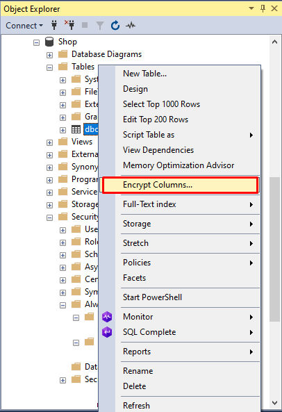
Task: Open the Storage submenu in context menu
Action: [x=188, y=224]
